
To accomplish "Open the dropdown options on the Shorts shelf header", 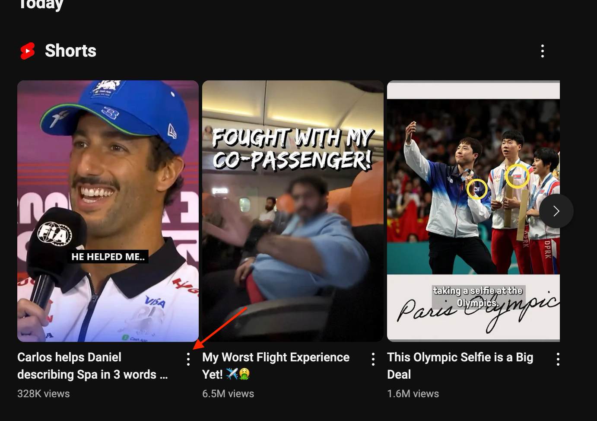I will 542,51.
